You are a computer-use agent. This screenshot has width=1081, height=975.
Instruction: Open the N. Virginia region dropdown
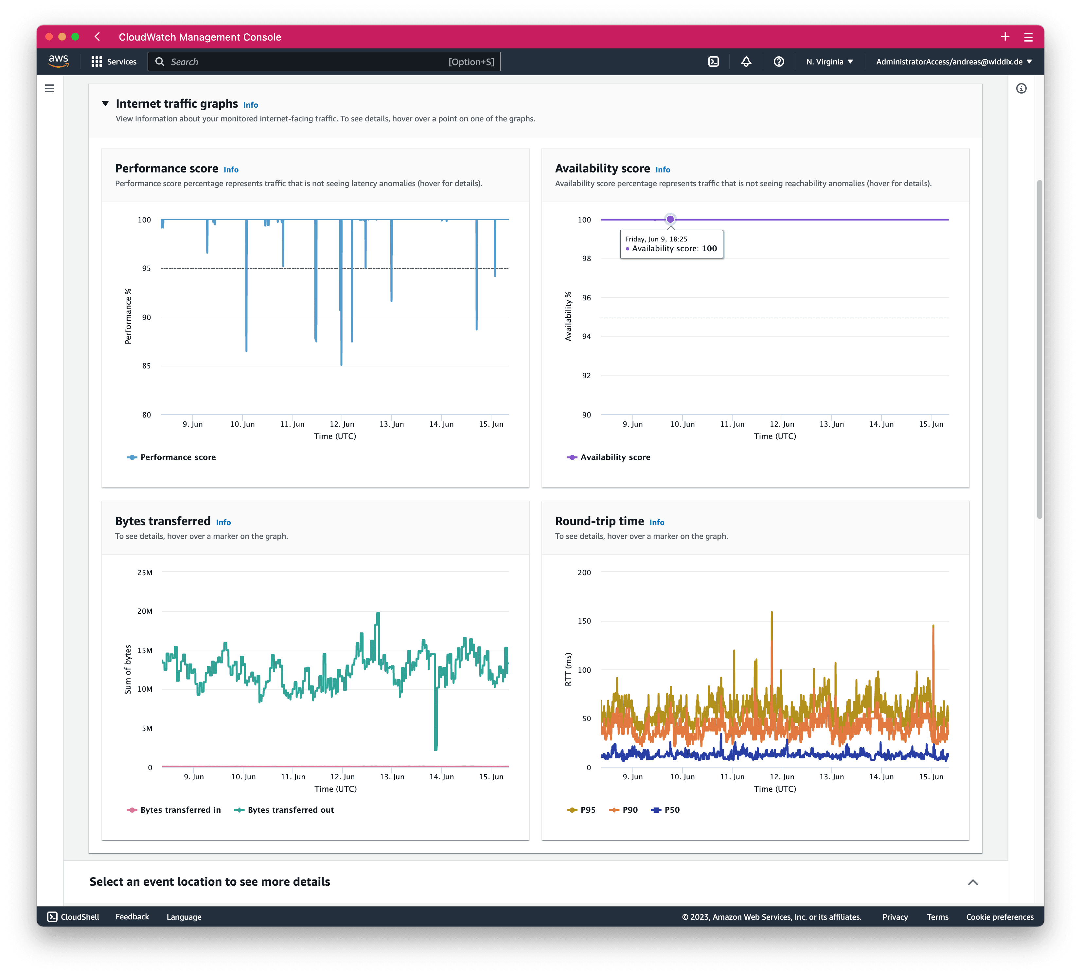(829, 62)
